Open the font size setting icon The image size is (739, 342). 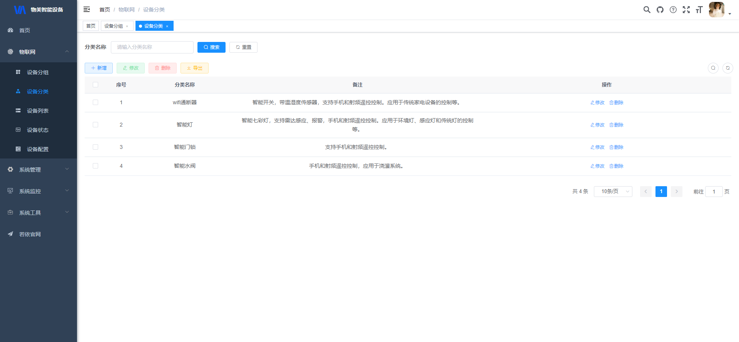(699, 10)
